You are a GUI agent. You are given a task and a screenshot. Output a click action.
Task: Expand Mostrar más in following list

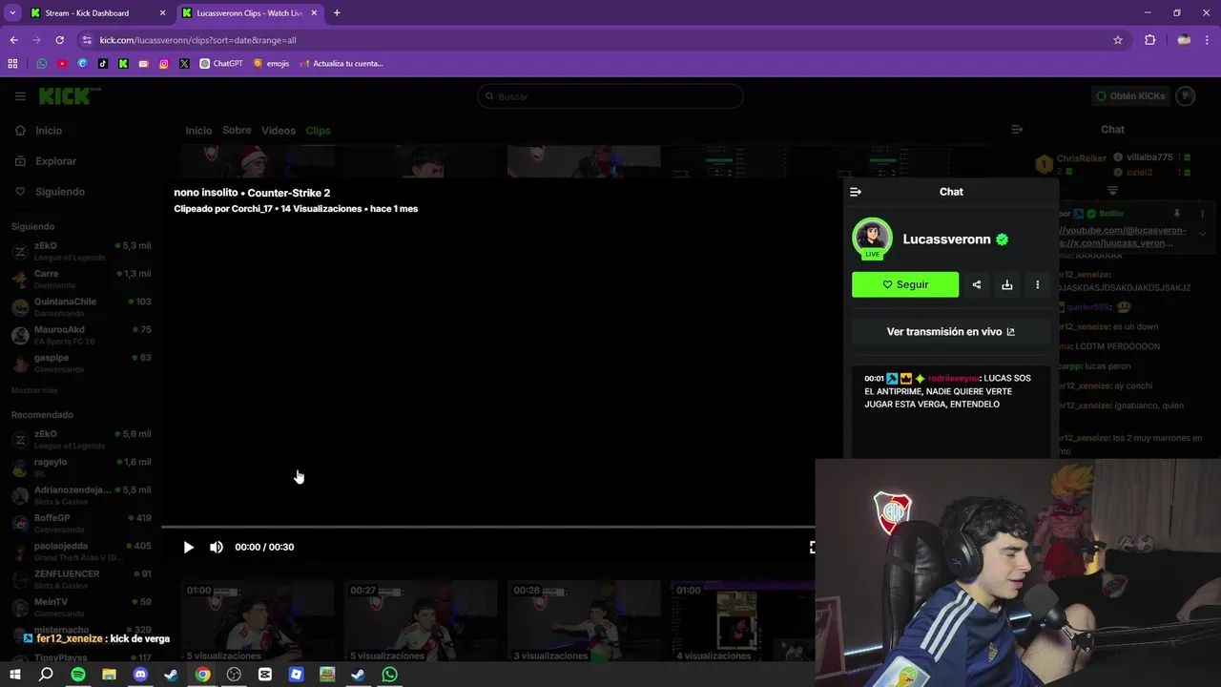pos(34,390)
